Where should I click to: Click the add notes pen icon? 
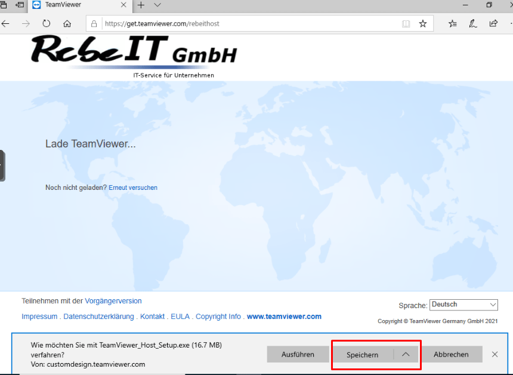[x=473, y=23]
